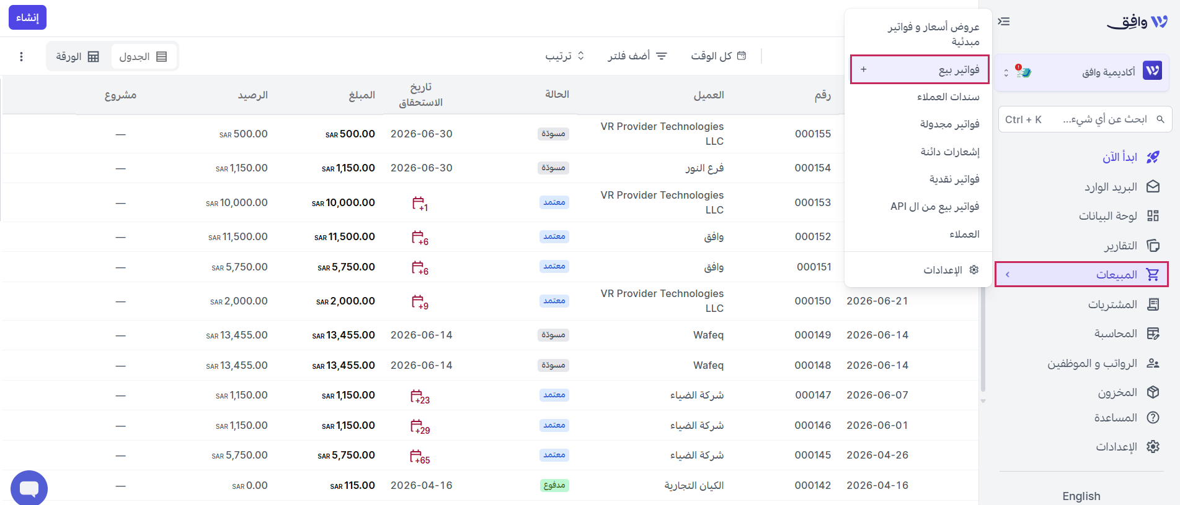Click the المبلغ column header
This screenshot has width=1180, height=505.
pos(362,95)
